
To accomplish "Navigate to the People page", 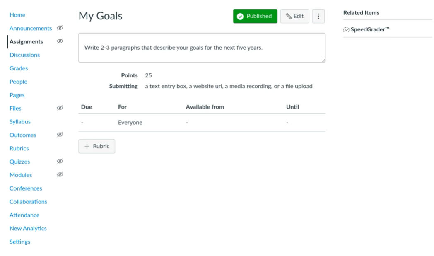I will [x=18, y=82].
